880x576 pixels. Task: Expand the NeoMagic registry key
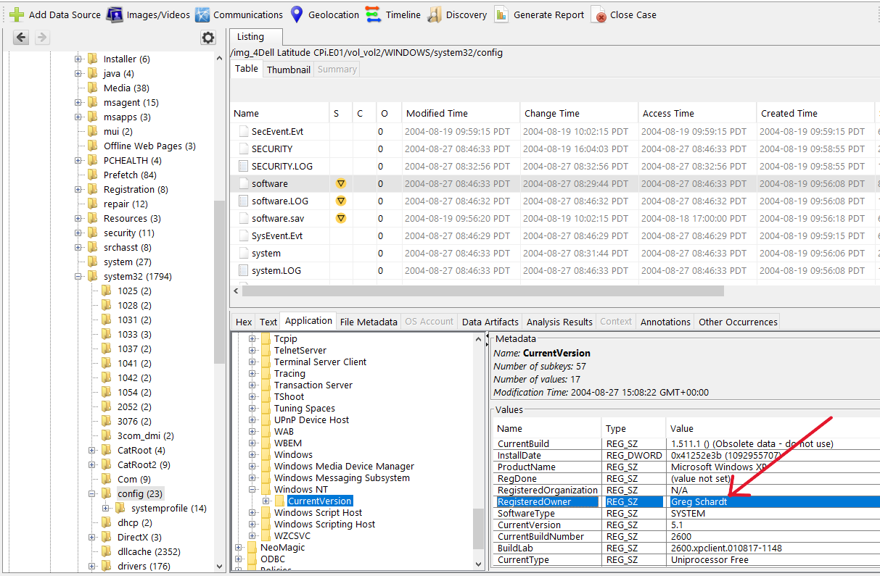239,547
